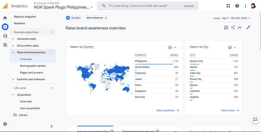The width and height of the screenshot is (261, 132).
Task: Click help icon beside Engaged sessions per user
Action: (x=157, y=131)
